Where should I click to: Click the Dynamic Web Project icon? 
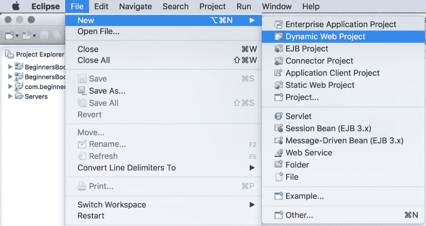(278, 37)
